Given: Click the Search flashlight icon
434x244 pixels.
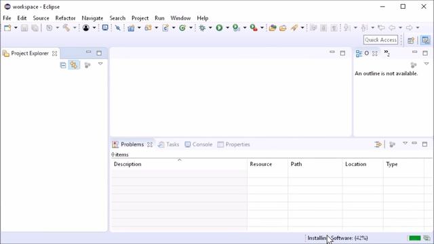Looking at the screenshot, I should (x=294, y=28).
